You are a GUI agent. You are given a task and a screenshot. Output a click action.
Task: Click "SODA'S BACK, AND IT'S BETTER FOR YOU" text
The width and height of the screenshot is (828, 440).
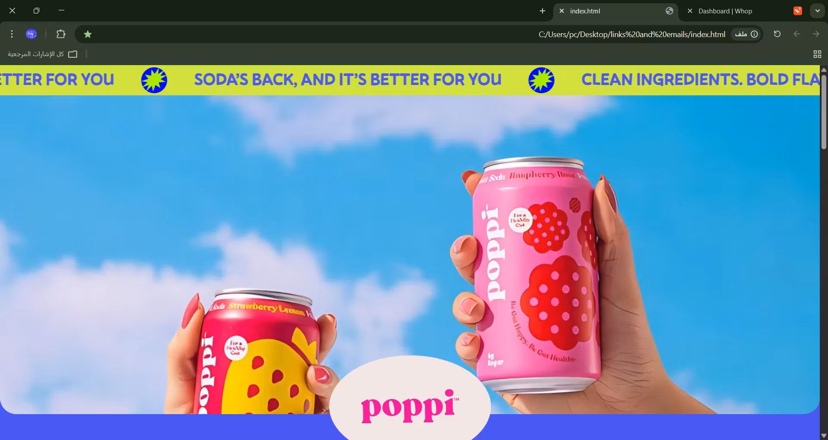coord(348,80)
